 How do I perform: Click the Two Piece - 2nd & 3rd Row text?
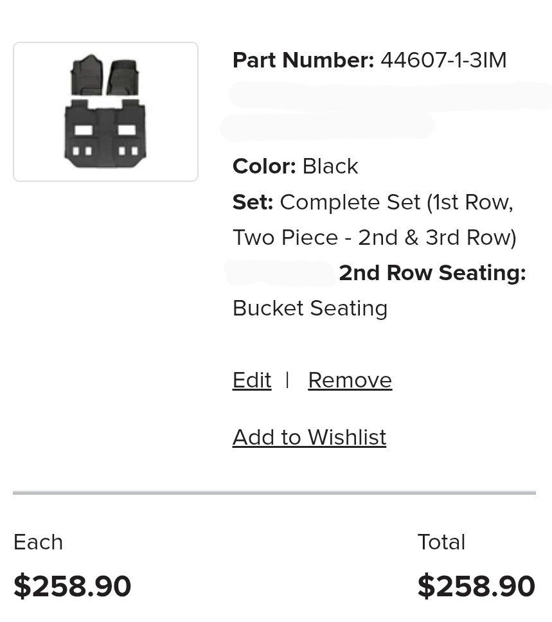click(x=374, y=238)
